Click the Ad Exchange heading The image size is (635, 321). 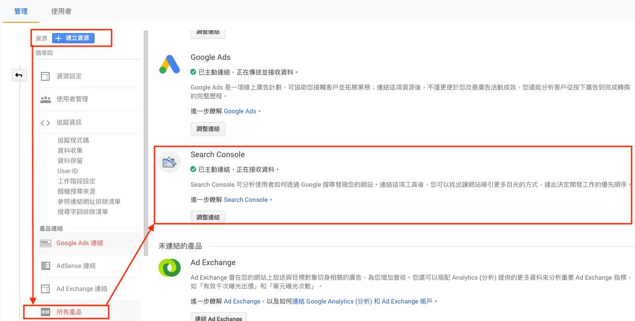(x=213, y=263)
